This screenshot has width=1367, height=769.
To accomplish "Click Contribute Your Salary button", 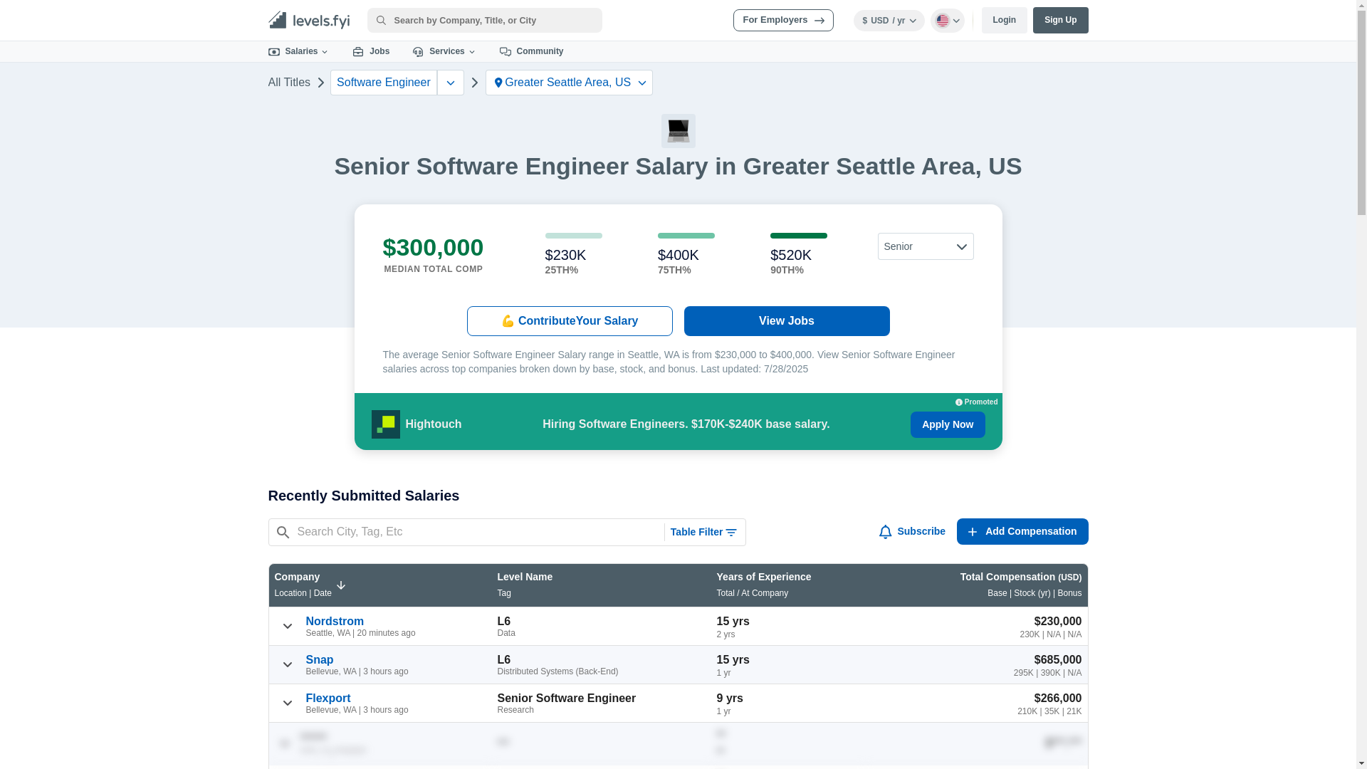I will coord(570,321).
